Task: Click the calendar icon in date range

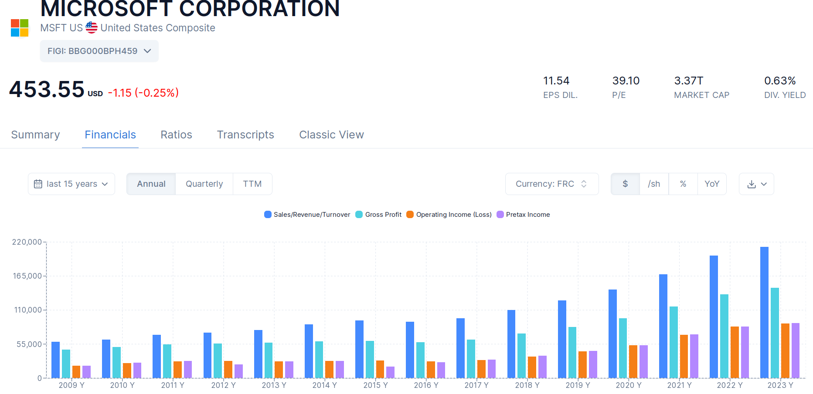Action: (38, 184)
